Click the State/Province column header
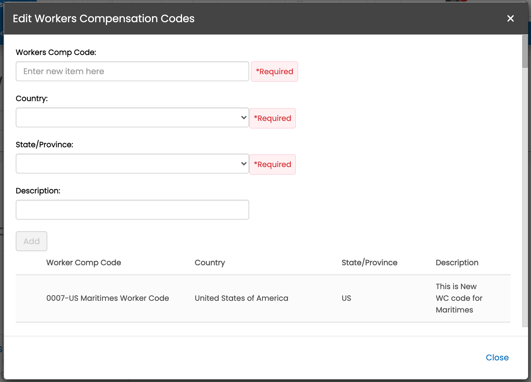The image size is (531, 382). click(369, 263)
